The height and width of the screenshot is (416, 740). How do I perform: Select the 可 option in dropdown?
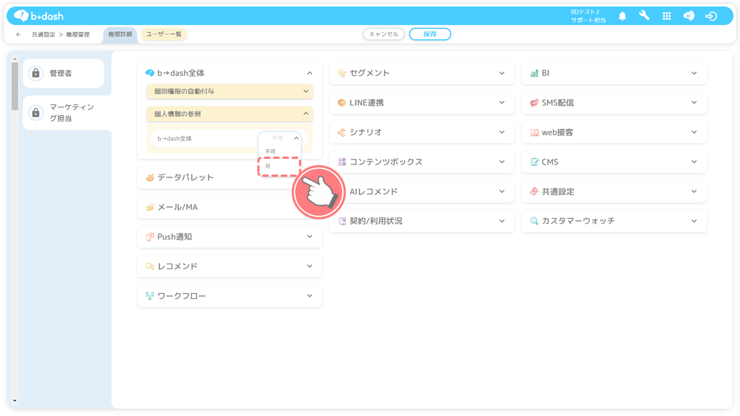(279, 166)
